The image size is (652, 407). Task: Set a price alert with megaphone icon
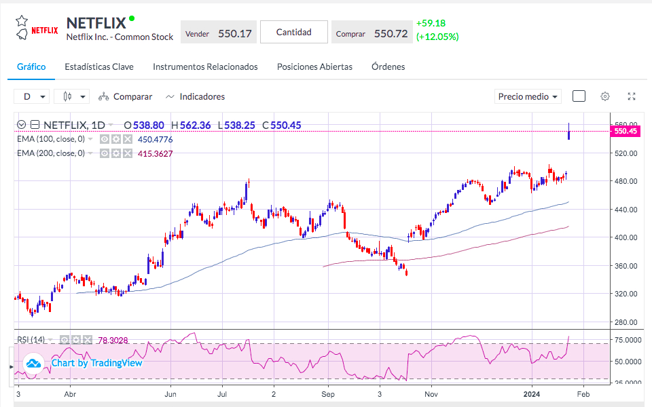[22, 34]
